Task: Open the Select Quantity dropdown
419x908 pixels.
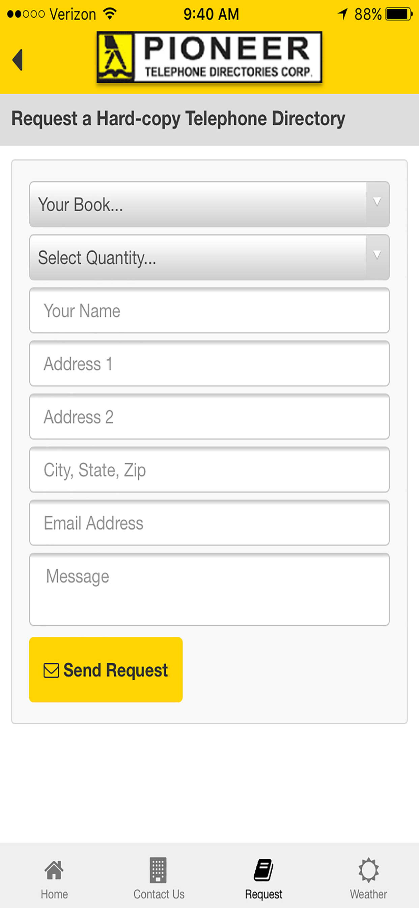Action: click(x=209, y=257)
